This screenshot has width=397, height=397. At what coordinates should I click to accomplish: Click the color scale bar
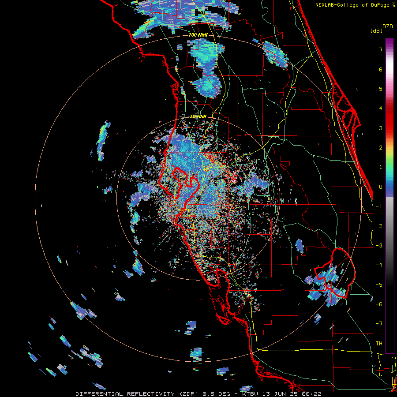click(390, 196)
